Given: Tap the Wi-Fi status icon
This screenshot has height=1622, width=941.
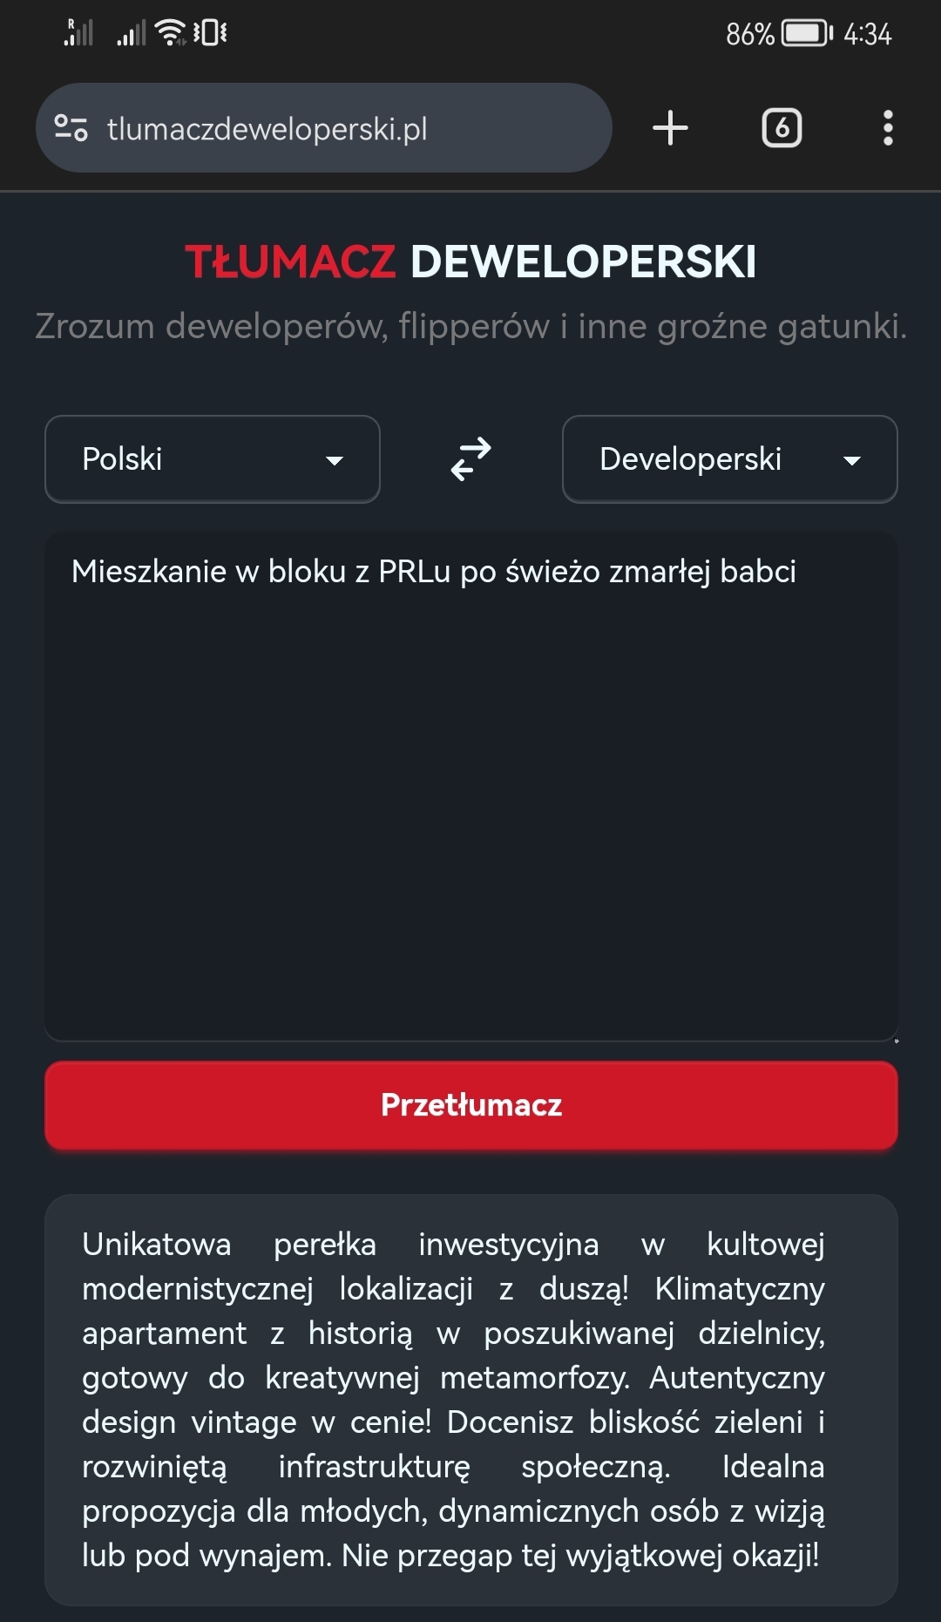Looking at the screenshot, I should pos(171,33).
